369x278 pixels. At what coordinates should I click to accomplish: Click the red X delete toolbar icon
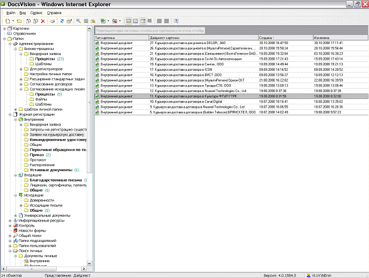[43, 21]
